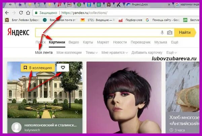Switch to the Google картинки tab

point(188,5)
